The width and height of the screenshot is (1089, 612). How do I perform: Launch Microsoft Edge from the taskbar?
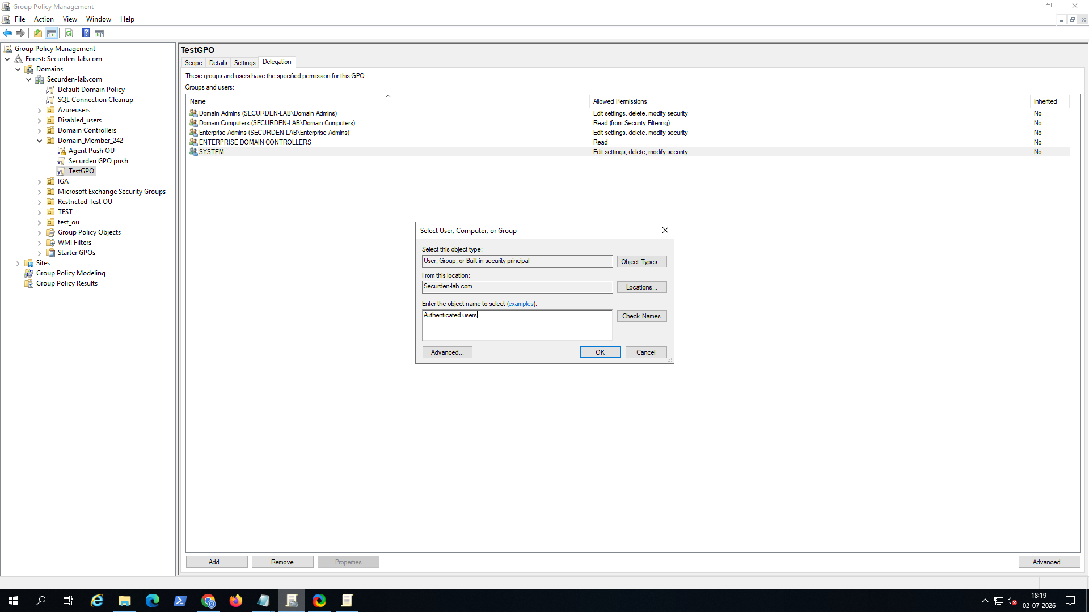[153, 601]
